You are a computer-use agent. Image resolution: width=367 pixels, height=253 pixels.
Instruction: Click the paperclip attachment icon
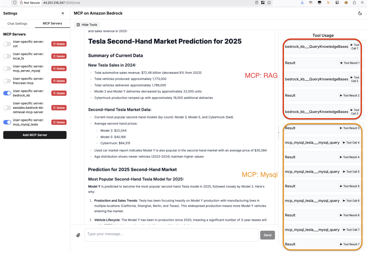click(x=78, y=235)
